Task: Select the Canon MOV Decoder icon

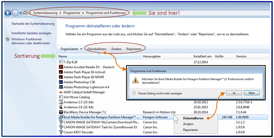Action: [x=61, y=132]
